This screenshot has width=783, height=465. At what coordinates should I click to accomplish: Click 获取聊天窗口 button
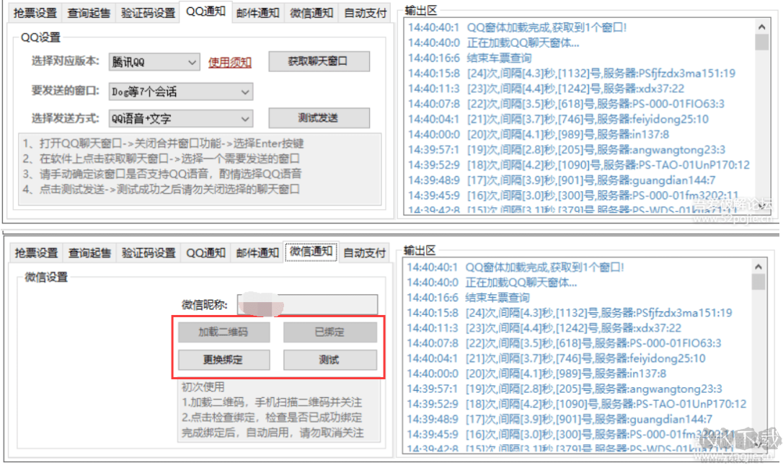319,61
